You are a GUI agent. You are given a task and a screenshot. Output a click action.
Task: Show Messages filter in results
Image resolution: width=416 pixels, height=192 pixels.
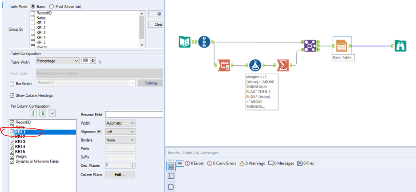pyautogui.click(x=281, y=164)
